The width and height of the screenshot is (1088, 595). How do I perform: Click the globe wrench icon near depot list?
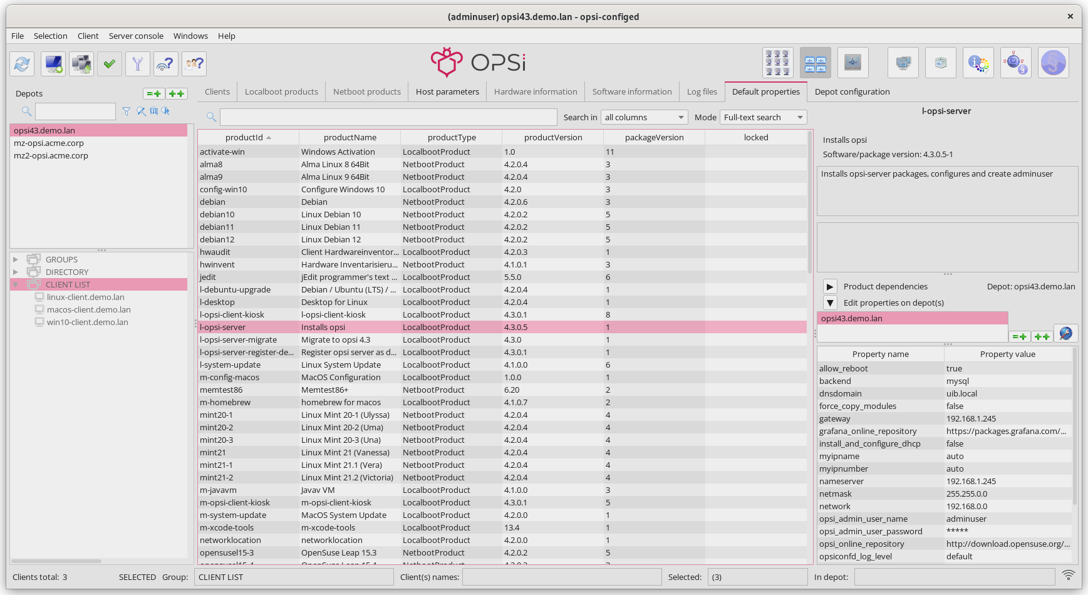click(x=1066, y=333)
